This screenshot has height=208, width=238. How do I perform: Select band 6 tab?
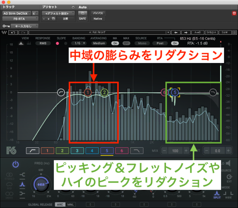[122, 151]
